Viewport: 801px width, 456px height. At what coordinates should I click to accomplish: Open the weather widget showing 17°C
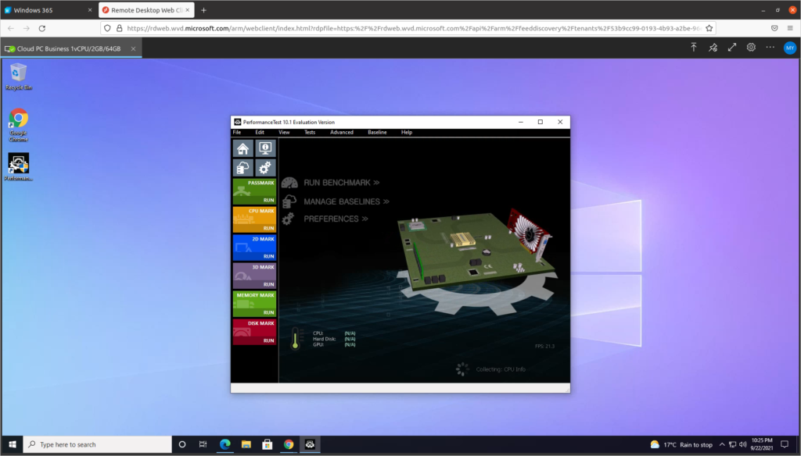pos(681,445)
